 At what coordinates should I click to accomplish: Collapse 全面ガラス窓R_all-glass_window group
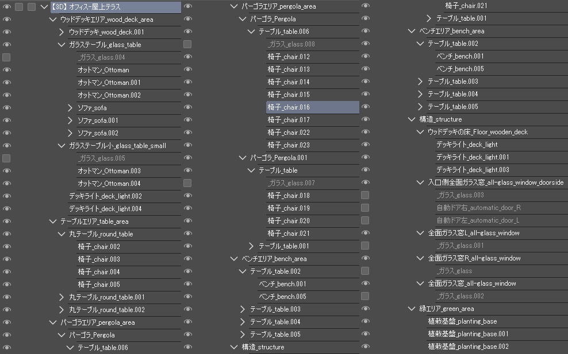click(420, 258)
